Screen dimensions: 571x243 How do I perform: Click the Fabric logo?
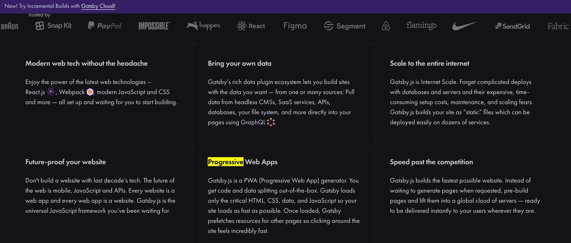coord(558,26)
